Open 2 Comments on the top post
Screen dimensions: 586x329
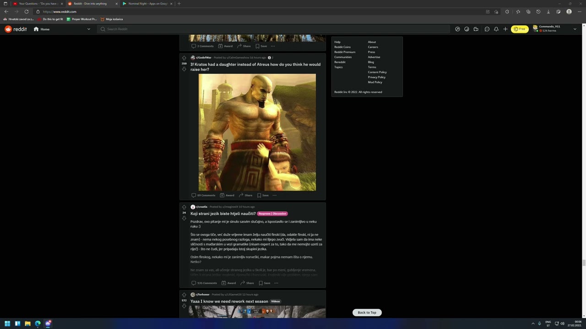[x=203, y=46]
